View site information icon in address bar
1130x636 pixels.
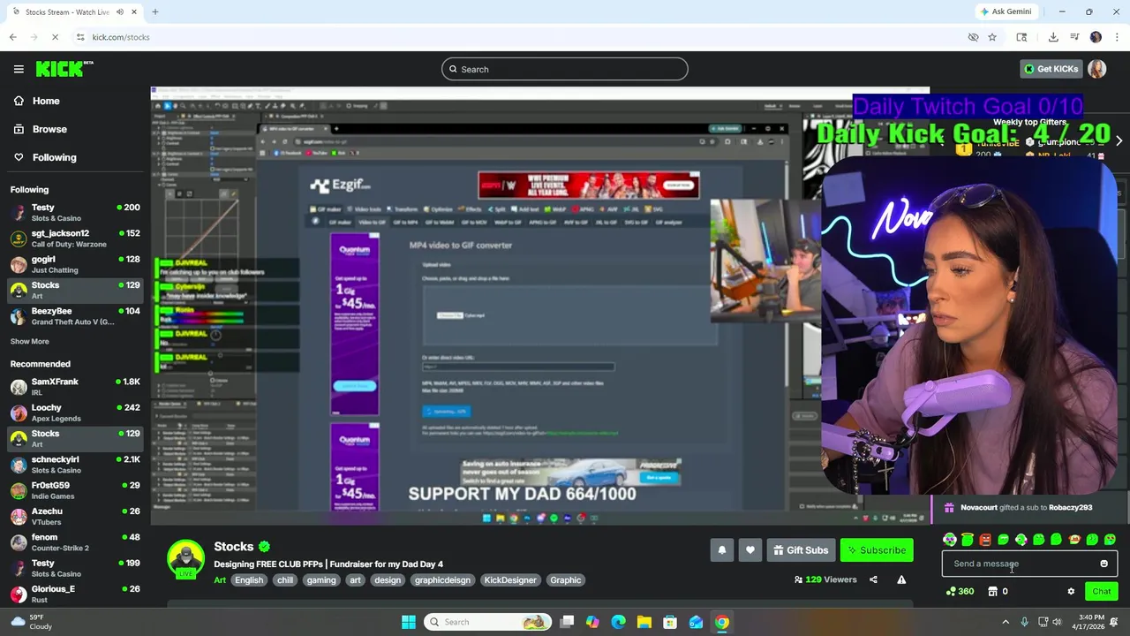pyautogui.click(x=80, y=37)
